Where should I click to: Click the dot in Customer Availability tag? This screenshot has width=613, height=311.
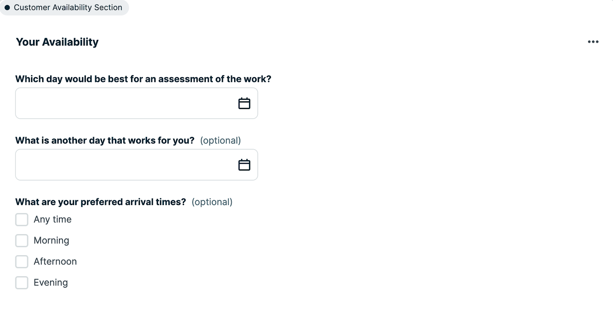(x=7, y=8)
